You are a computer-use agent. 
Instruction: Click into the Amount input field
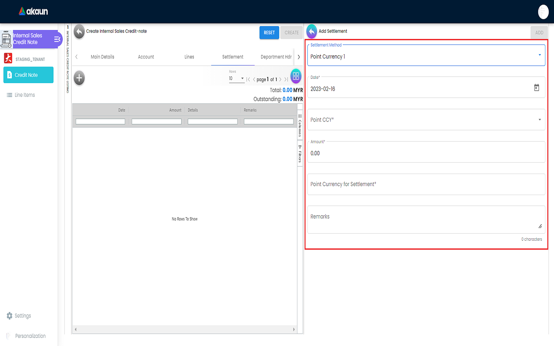[x=426, y=153]
